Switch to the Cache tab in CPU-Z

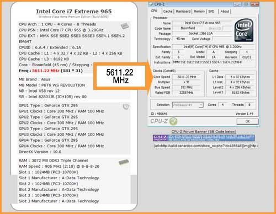(168, 12)
